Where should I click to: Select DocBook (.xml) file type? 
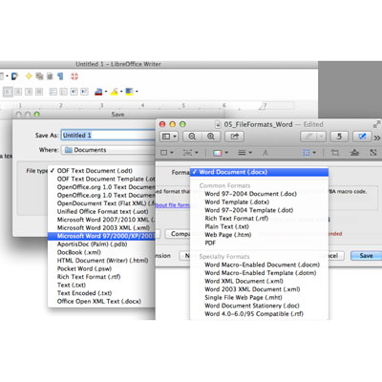[79, 252]
